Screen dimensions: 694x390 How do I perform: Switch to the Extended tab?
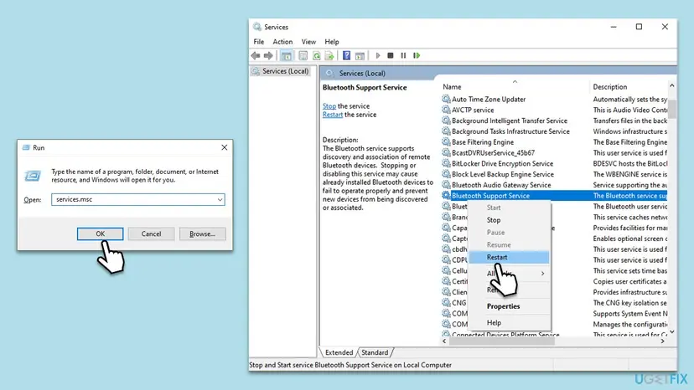click(x=339, y=352)
